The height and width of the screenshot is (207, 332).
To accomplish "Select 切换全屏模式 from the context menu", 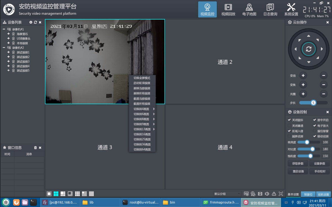I will tap(142, 78).
